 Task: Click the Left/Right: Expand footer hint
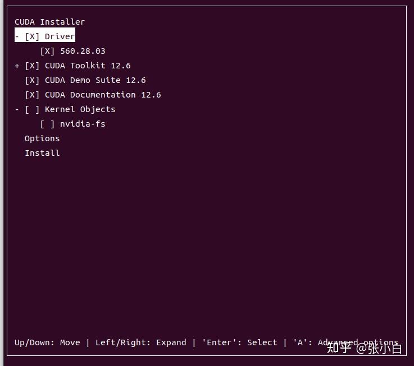140,342
